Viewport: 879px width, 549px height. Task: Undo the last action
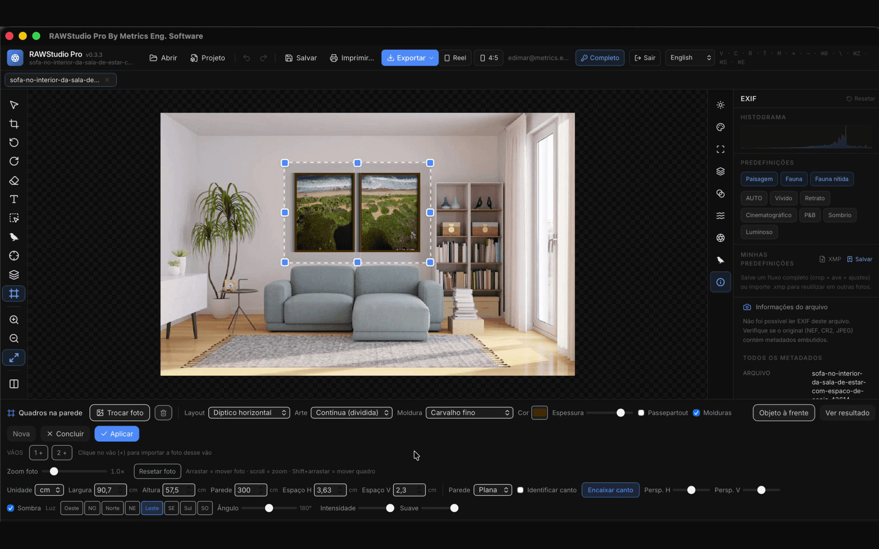(x=247, y=58)
